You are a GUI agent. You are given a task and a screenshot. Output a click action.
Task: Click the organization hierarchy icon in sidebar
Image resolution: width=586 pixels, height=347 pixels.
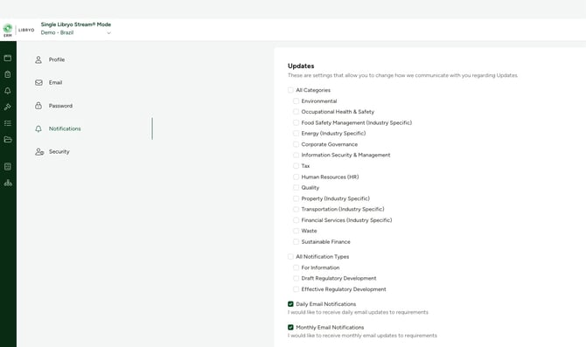pos(8,183)
